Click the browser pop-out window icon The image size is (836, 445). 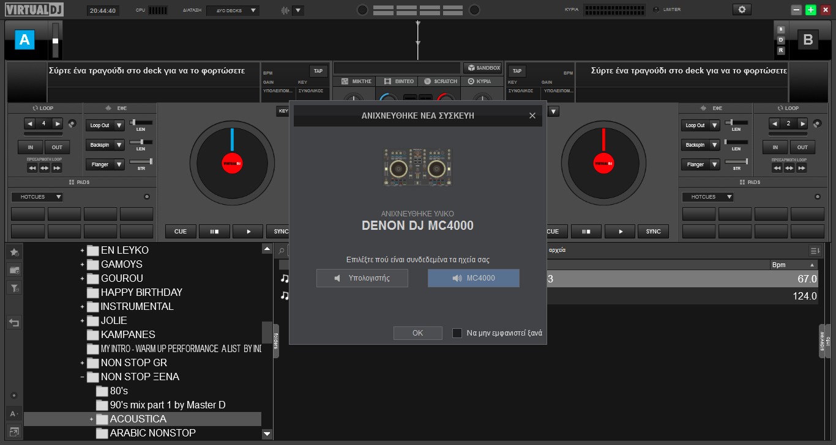[14, 432]
